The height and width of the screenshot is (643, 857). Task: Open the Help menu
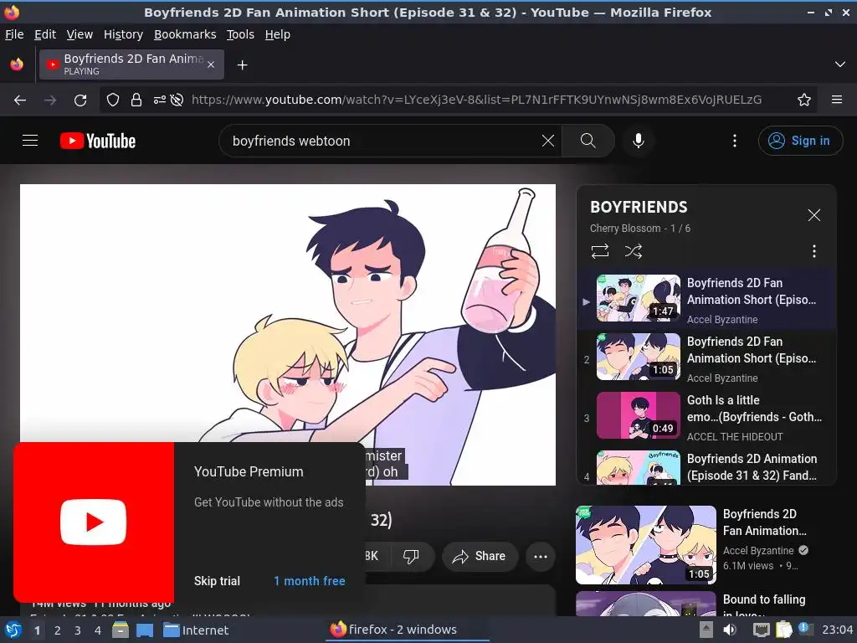(x=278, y=34)
